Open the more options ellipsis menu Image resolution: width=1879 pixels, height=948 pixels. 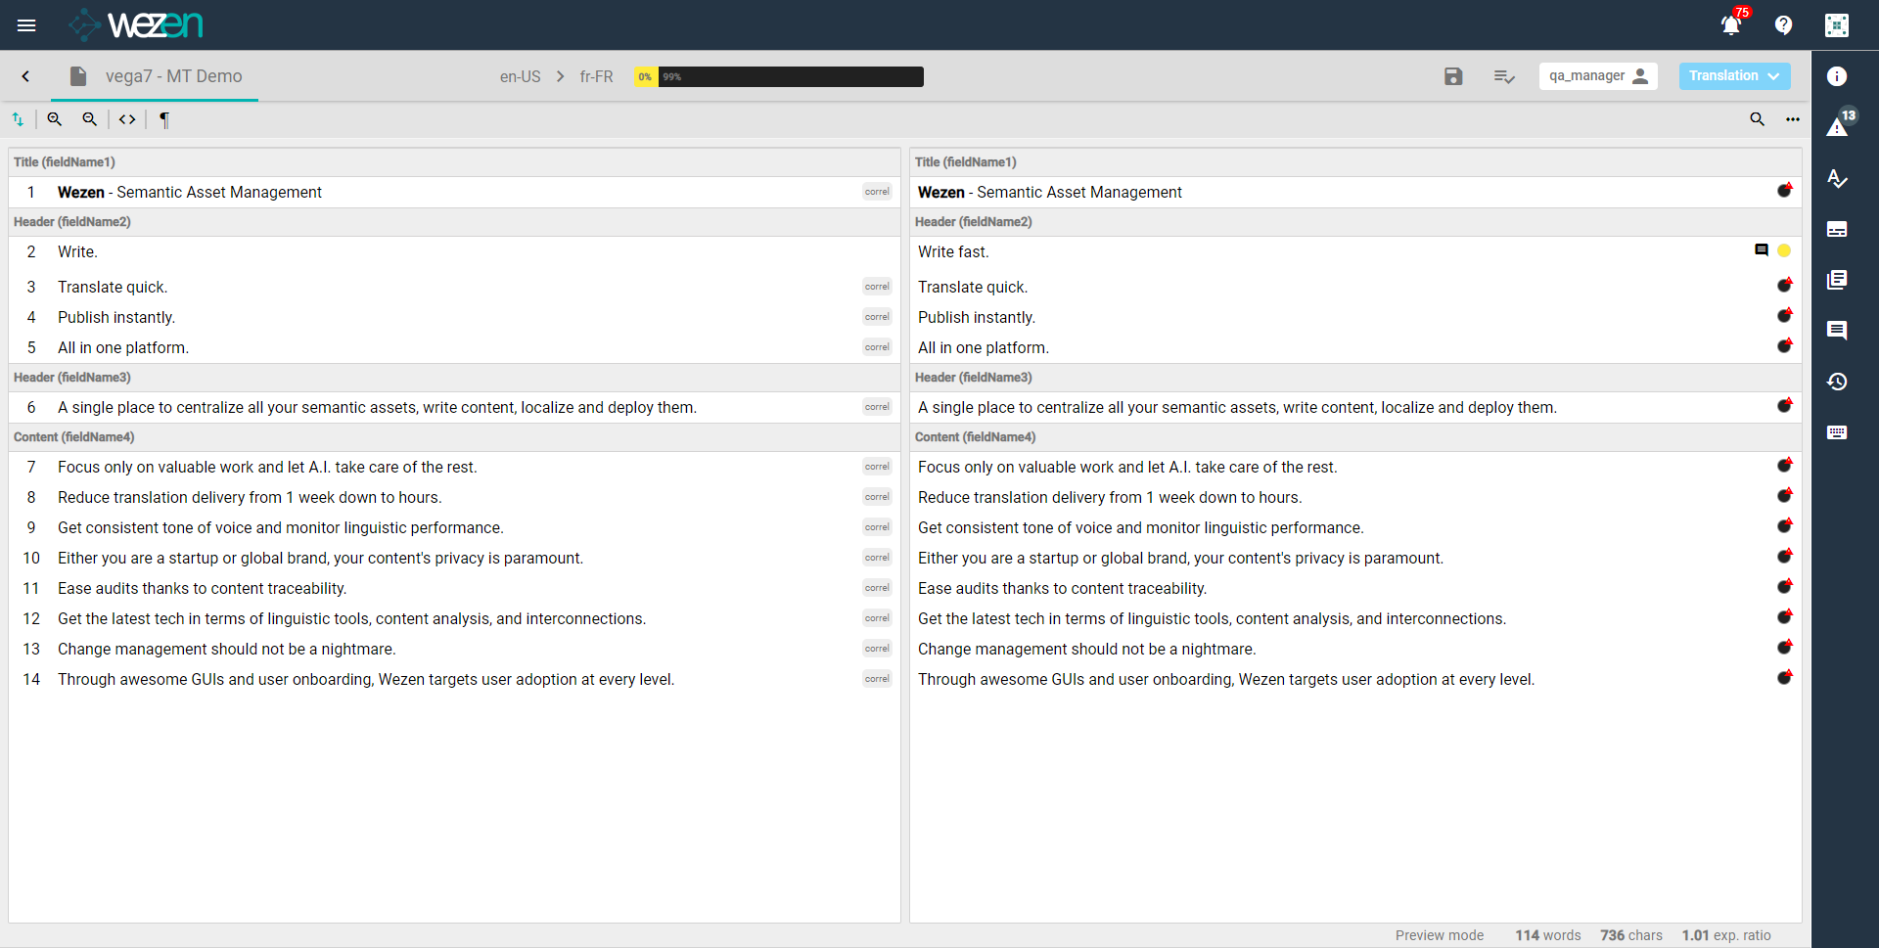pyautogui.click(x=1793, y=119)
